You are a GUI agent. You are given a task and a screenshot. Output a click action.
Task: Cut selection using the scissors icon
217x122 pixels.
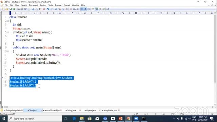[x=33, y=9]
